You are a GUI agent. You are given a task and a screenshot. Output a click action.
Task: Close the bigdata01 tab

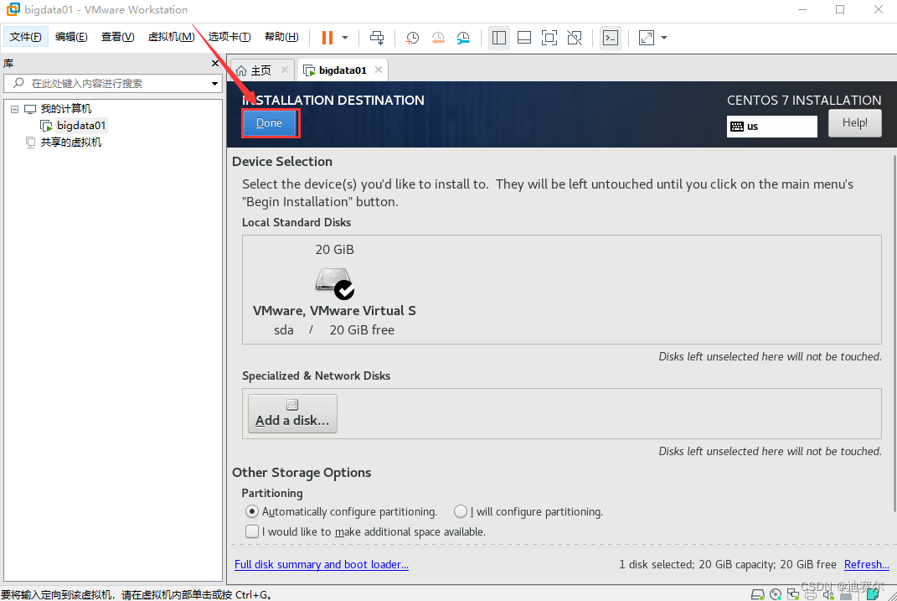point(378,70)
